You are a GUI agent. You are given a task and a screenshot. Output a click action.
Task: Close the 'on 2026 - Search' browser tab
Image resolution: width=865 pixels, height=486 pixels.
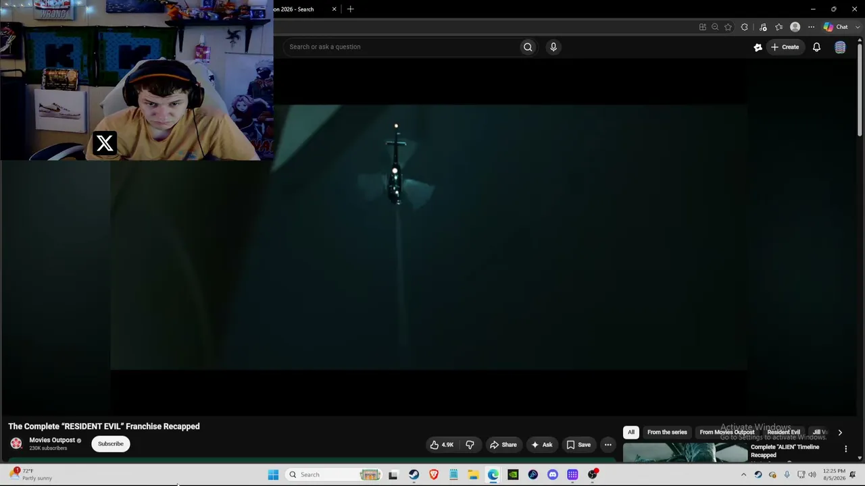click(334, 9)
